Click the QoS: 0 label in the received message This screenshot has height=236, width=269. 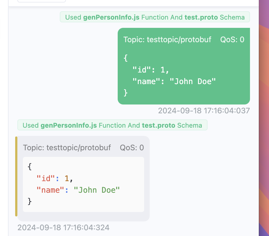coord(132,148)
